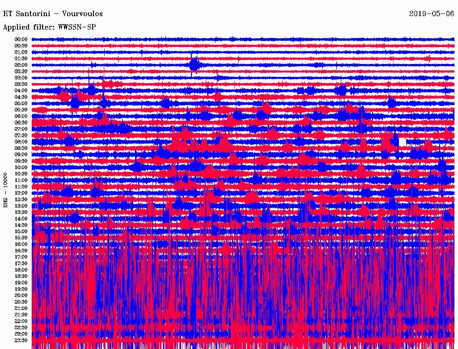Click the 'Applied filter: WWSSN-SP' text

point(49,27)
